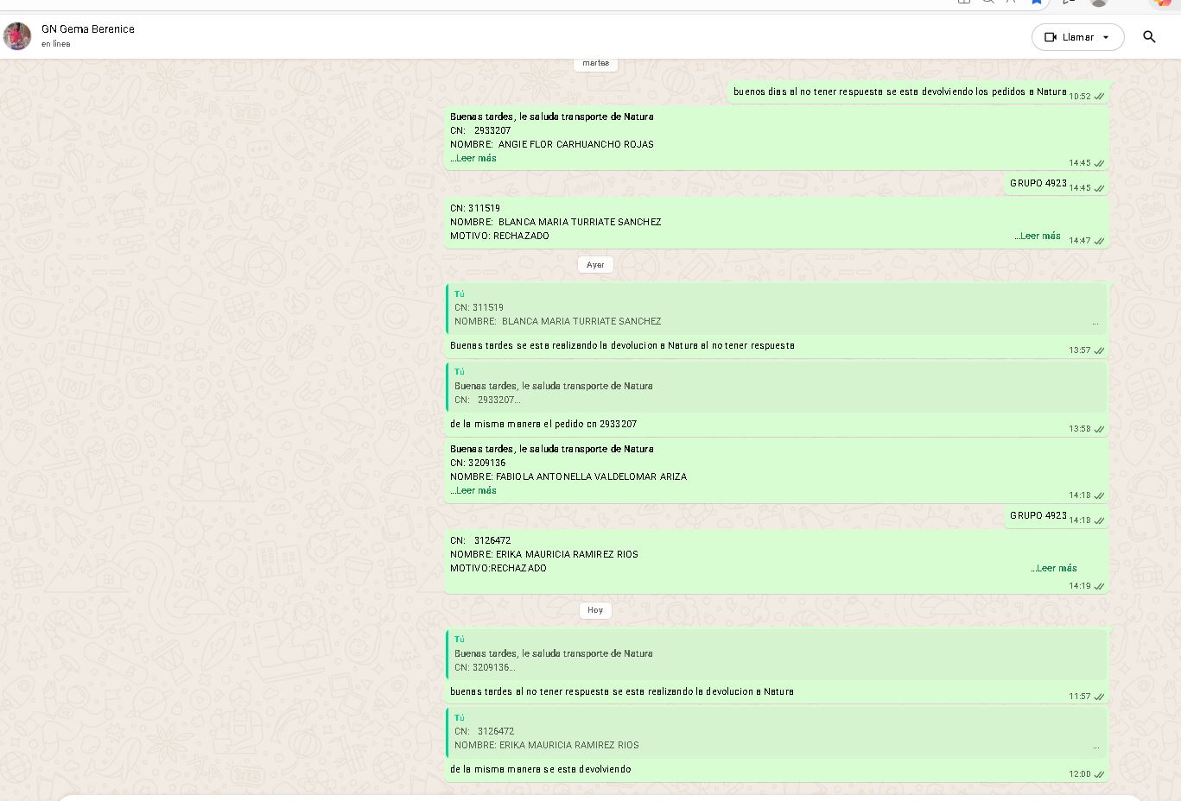This screenshot has height=801, width=1181.
Task: Jump to quoted reply containing CN: 2933207
Action: point(776,387)
